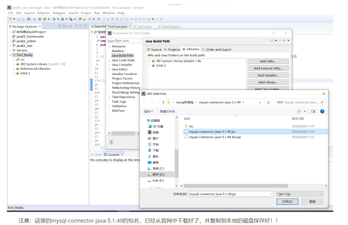Select mysql-connector-java-5.1.49-bin.jar file

[x=215, y=137]
